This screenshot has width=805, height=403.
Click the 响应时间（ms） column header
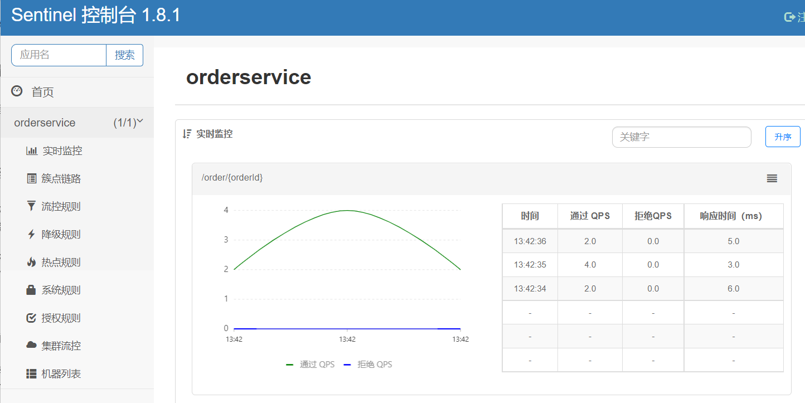pyautogui.click(x=734, y=216)
